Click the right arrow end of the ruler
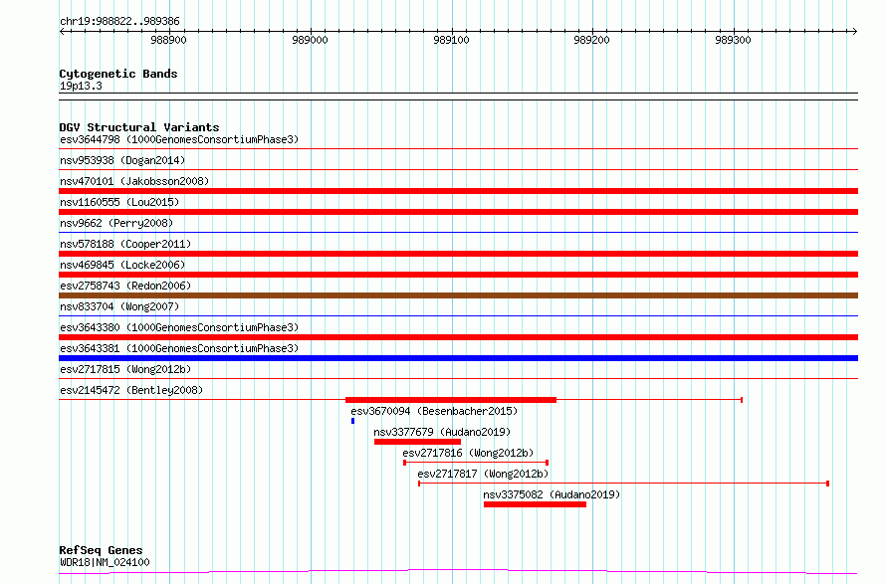This screenshot has width=886, height=584. tap(854, 31)
